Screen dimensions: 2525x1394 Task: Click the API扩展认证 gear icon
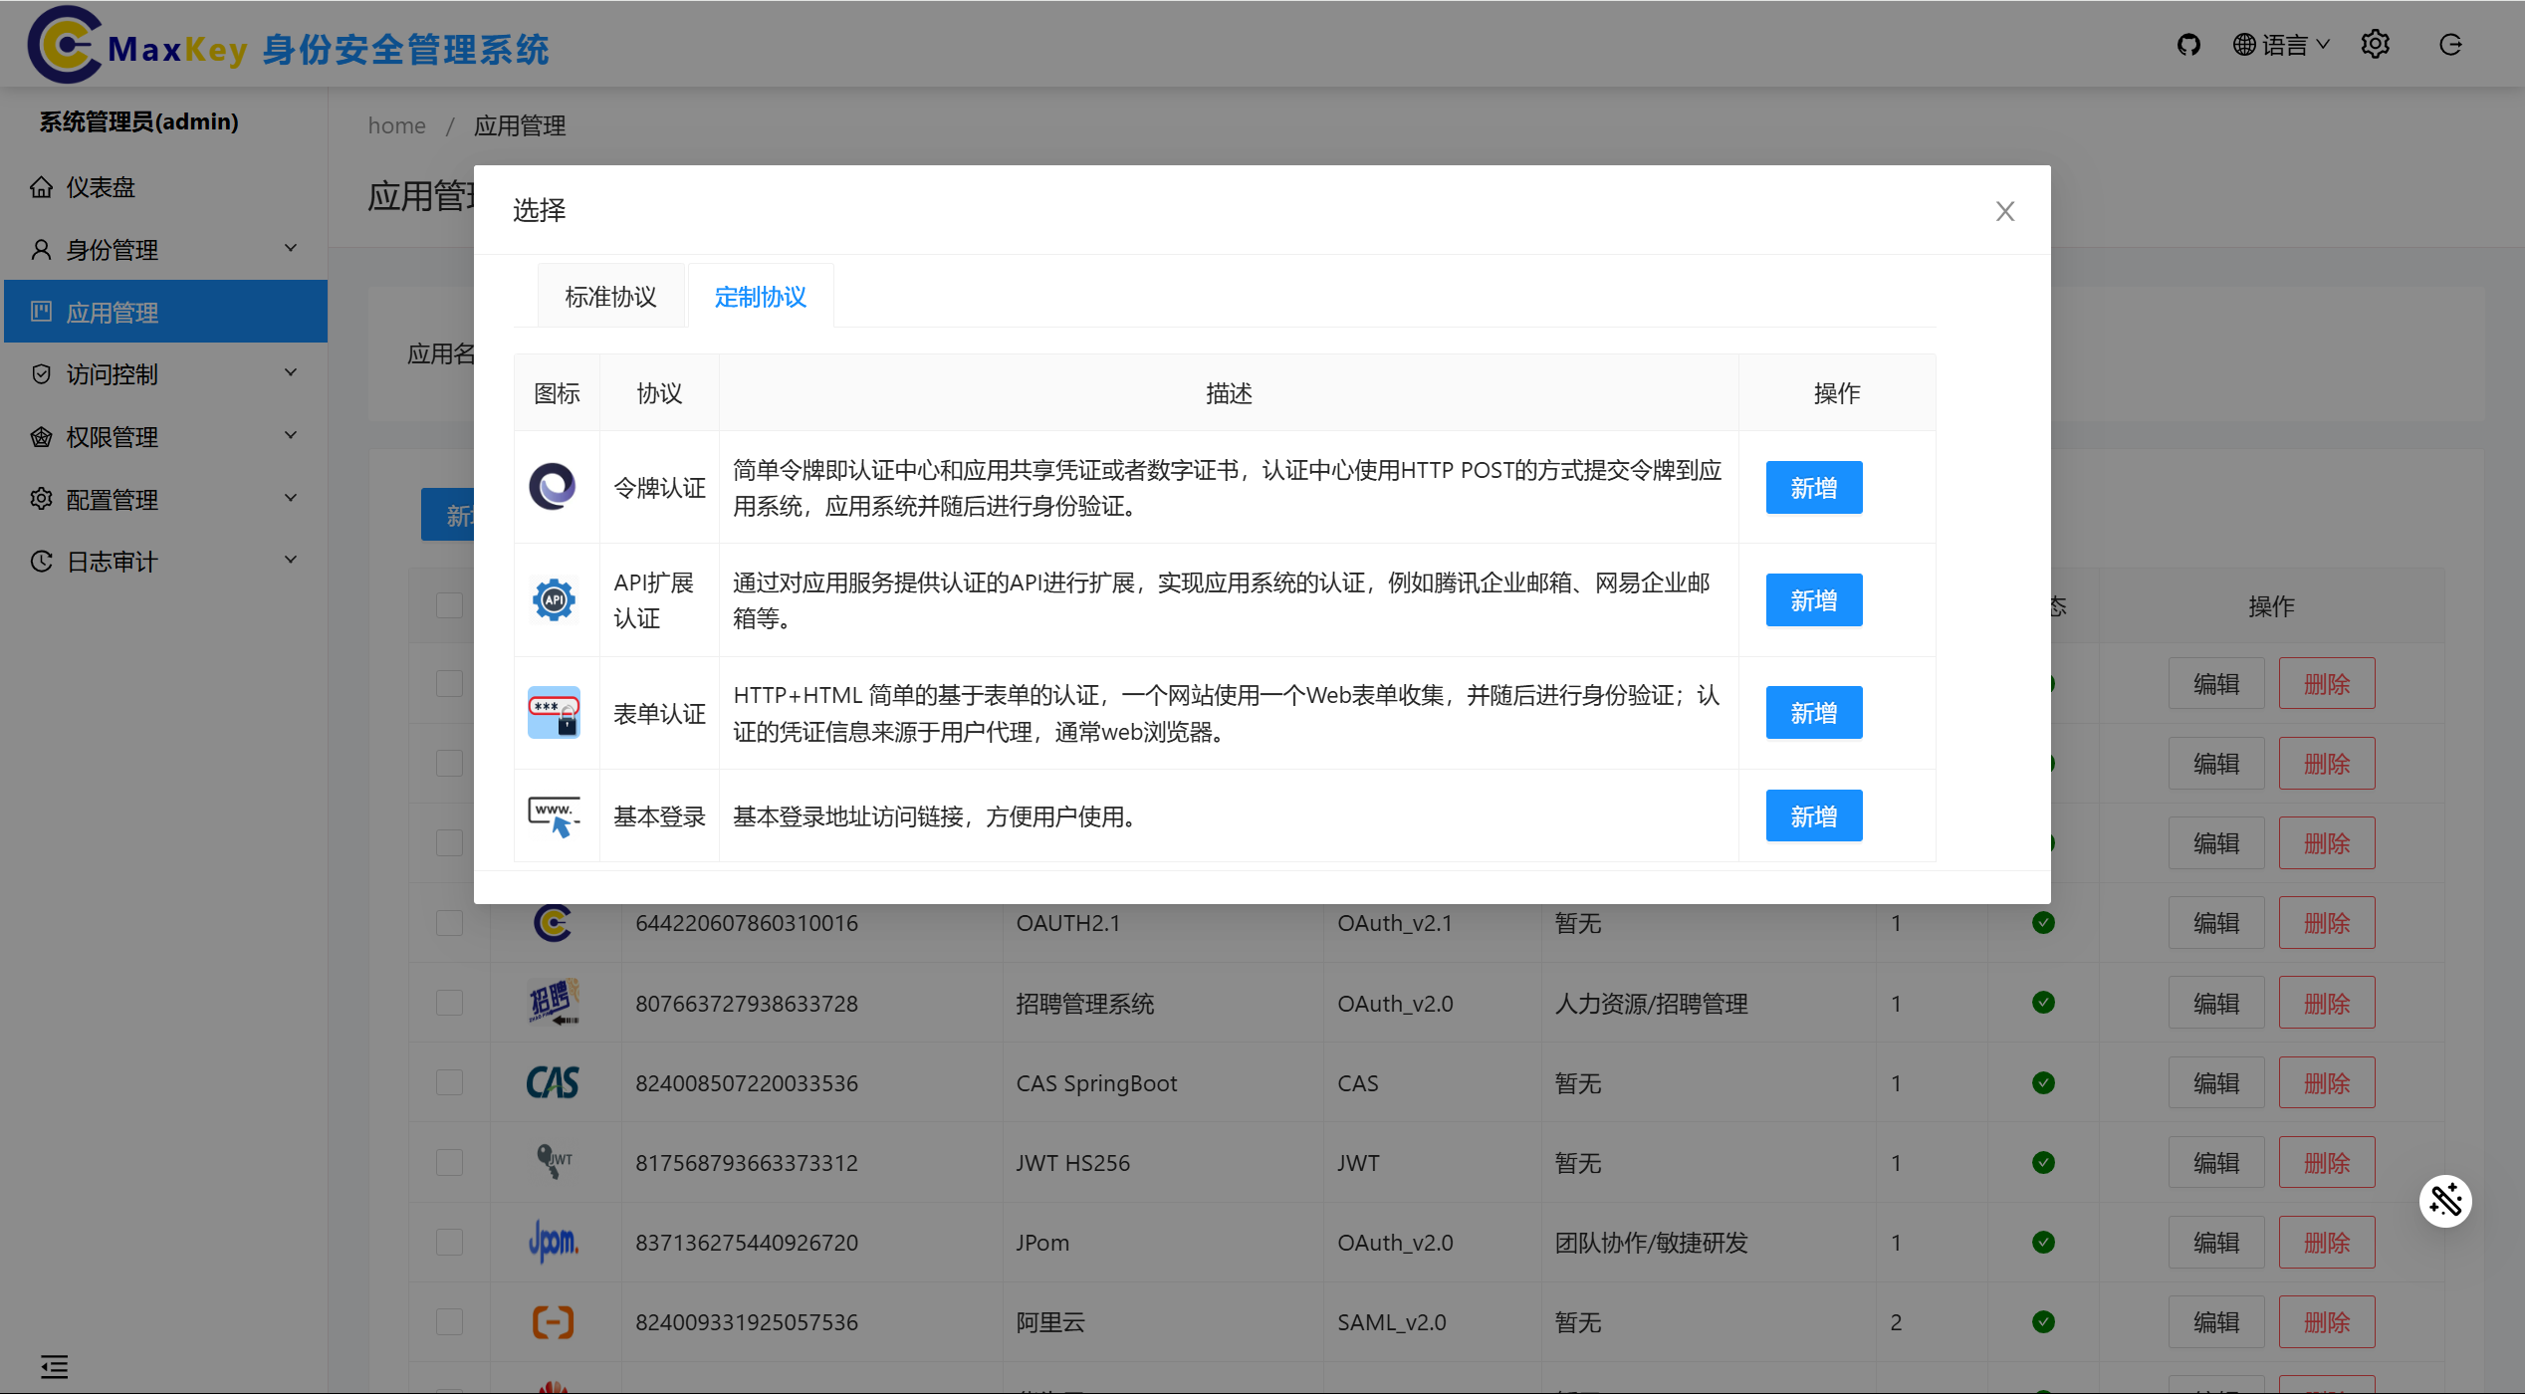[x=554, y=599]
